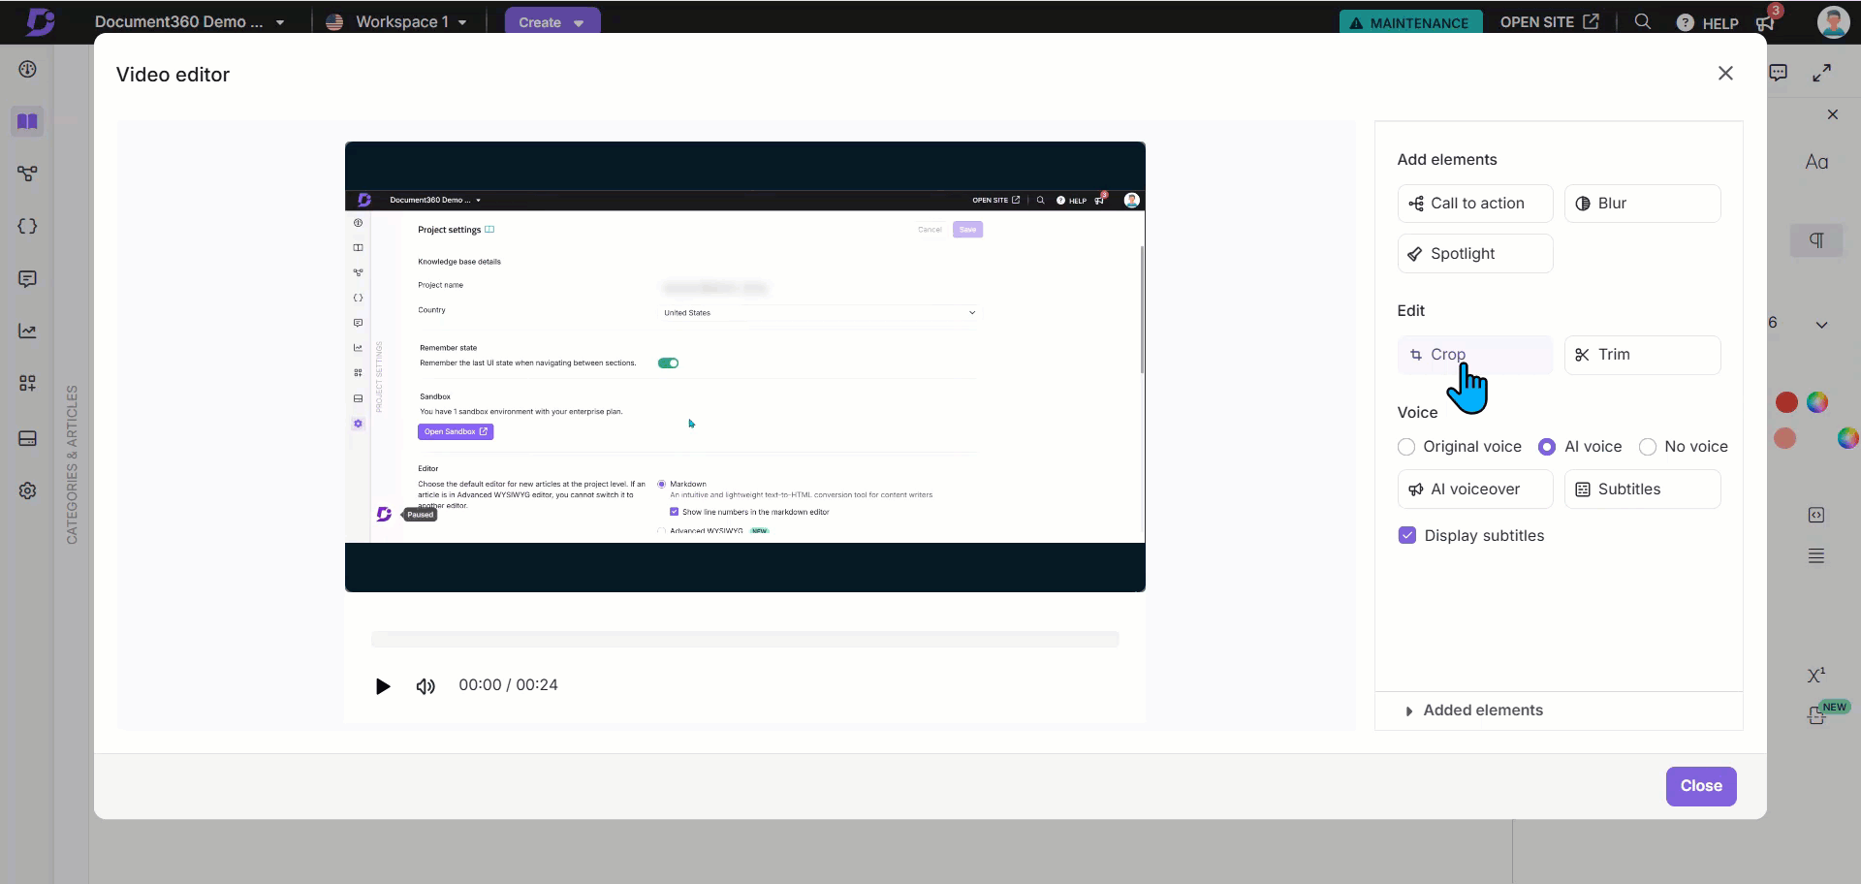The image size is (1861, 884).
Task: Open the AI voiceover settings
Action: tap(1475, 489)
